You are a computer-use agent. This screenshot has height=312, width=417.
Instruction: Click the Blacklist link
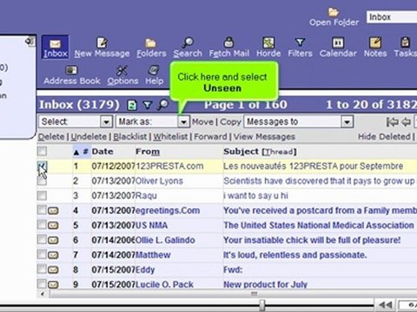(x=129, y=137)
